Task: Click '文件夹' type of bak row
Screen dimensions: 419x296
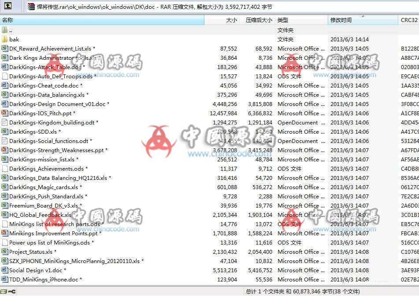Action: click(x=286, y=40)
